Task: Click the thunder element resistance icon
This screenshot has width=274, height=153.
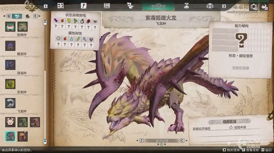Action: 78,39
